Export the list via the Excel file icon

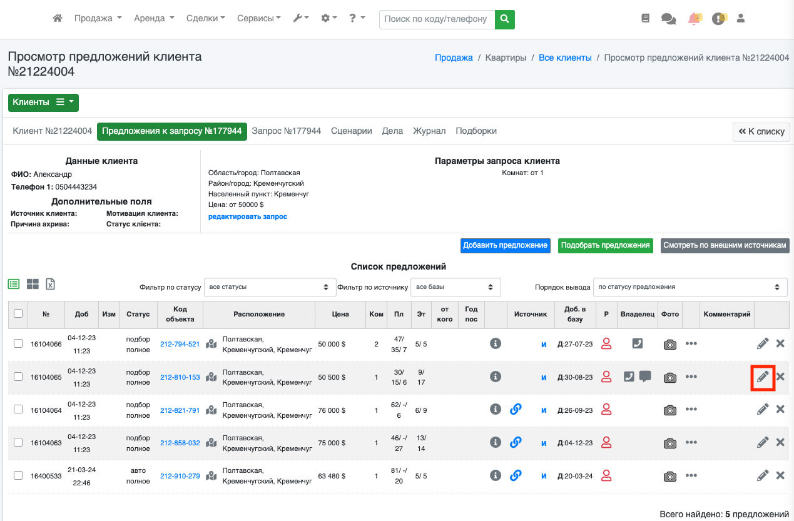coord(51,284)
